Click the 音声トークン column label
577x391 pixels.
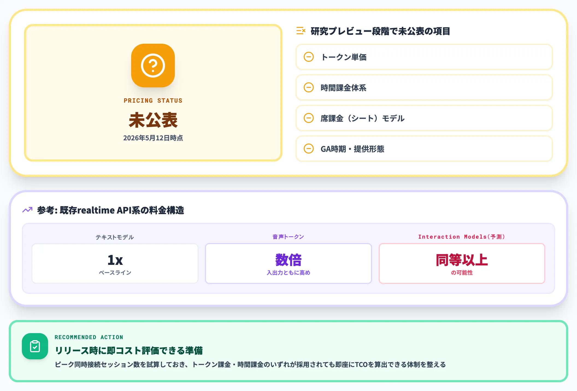288,237
